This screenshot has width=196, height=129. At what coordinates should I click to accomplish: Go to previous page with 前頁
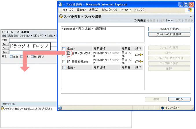(160, 21)
